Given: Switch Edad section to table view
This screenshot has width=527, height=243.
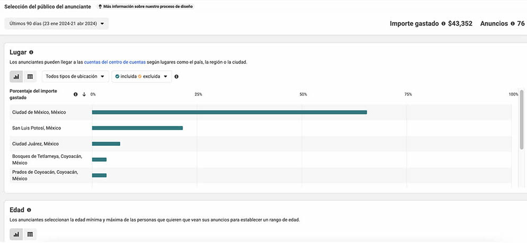Looking at the screenshot, I should pyautogui.click(x=30, y=235).
